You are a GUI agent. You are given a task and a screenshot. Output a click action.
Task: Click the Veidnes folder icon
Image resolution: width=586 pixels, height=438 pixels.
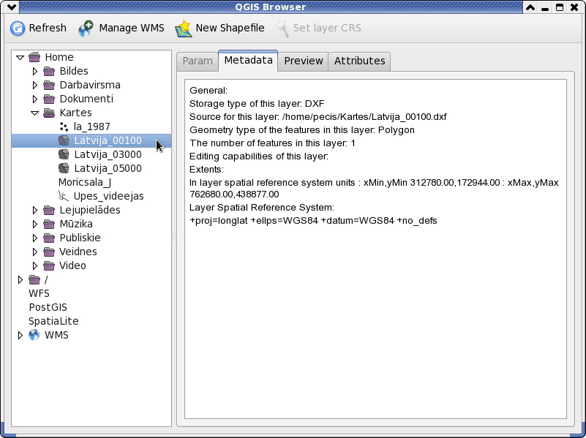click(49, 252)
